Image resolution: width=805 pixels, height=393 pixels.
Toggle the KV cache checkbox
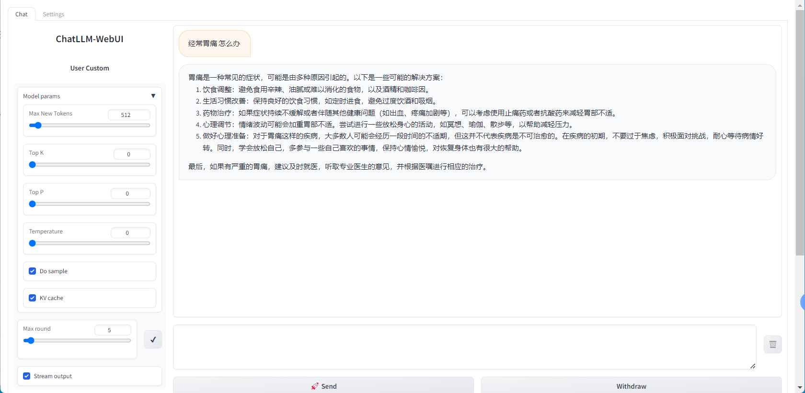[x=33, y=298]
